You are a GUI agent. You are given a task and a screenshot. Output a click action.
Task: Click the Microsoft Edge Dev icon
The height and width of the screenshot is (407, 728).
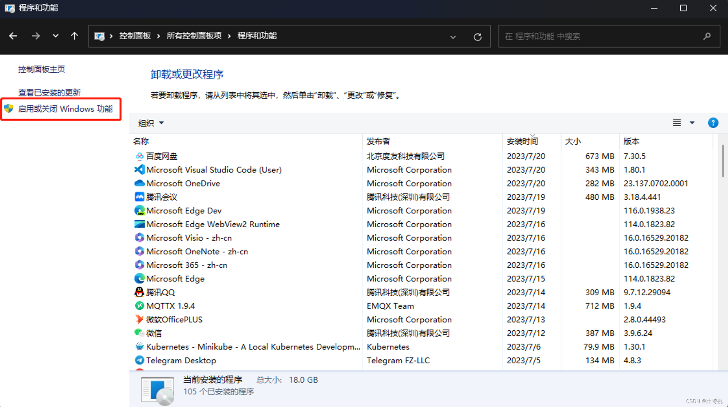click(139, 211)
